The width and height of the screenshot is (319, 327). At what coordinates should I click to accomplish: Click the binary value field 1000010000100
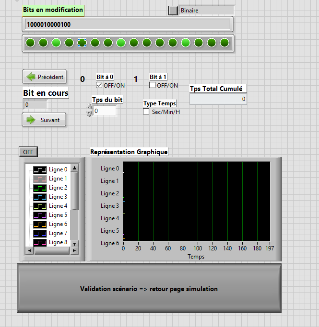[x=128, y=24]
